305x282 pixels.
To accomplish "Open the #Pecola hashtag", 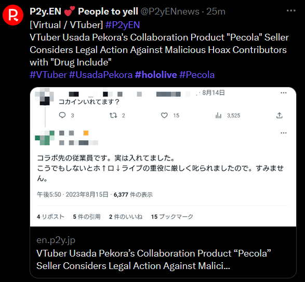I will point(197,75).
